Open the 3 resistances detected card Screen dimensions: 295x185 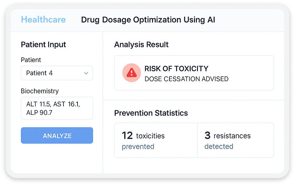coord(235,140)
